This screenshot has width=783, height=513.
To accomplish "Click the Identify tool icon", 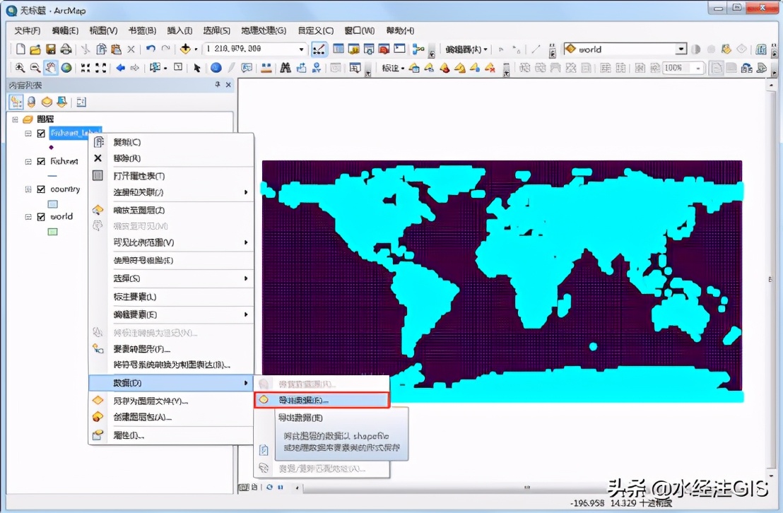I will [x=216, y=68].
